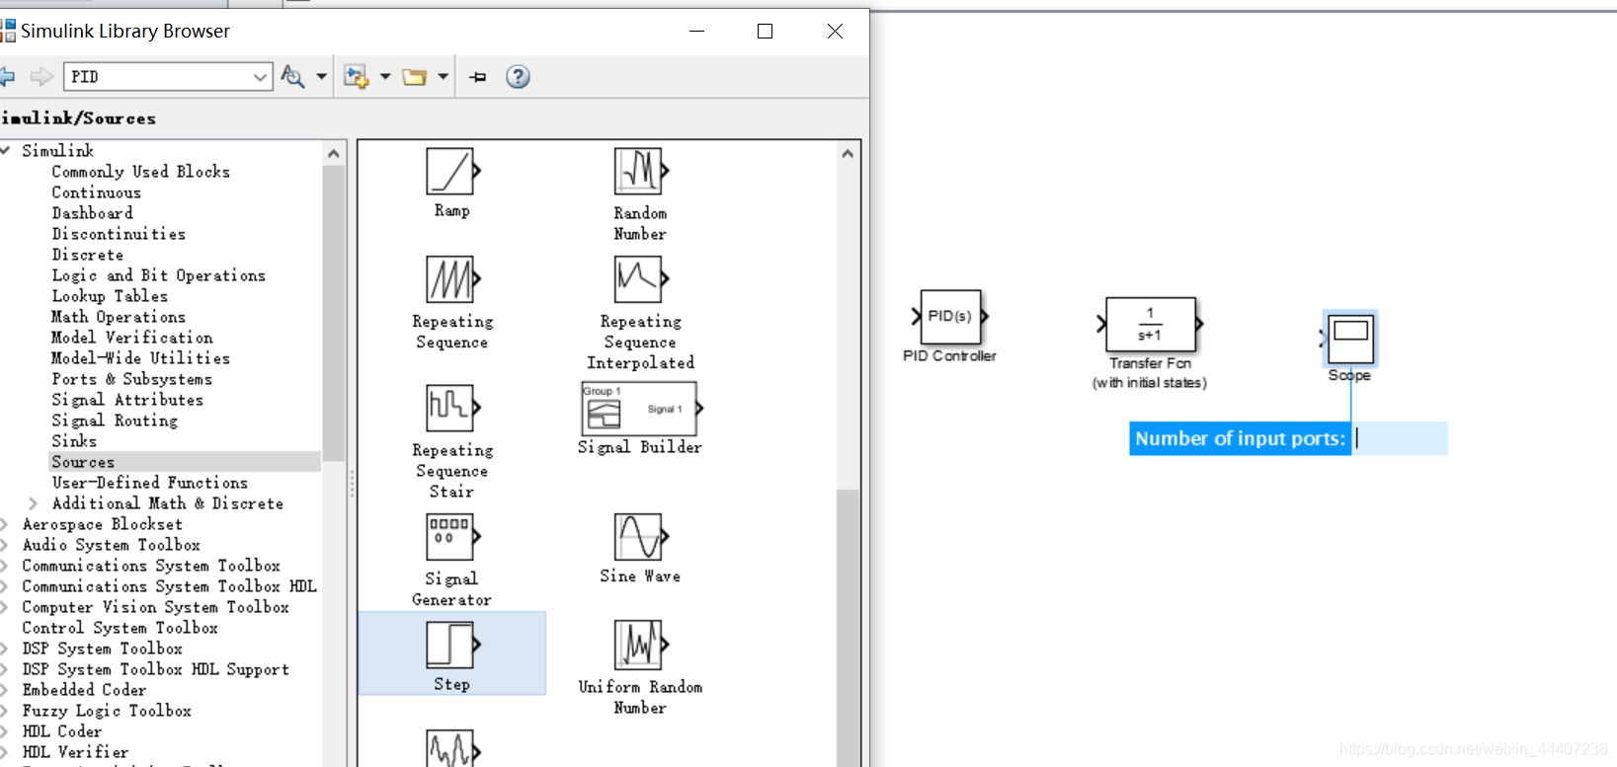Image resolution: width=1617 pixels, height=767 pixels.
Task: Select Discontinuities in the library tree
Action: click(x=119, y=234)
